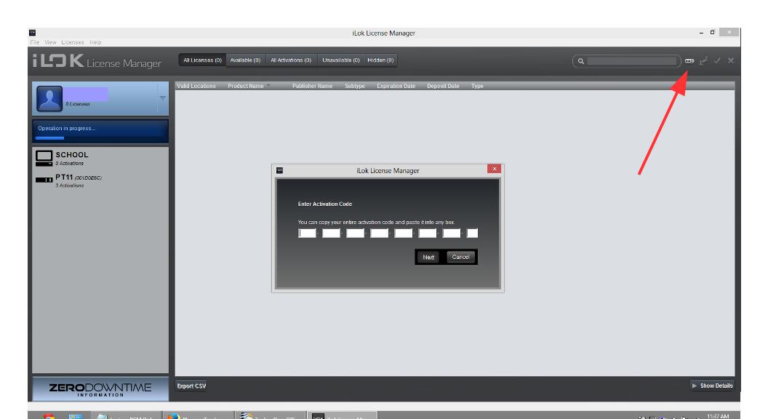This screenshot has height=419, width=768.
Task: Click the Redeem Activation Code icon
Action: click(x=689, y=61)
